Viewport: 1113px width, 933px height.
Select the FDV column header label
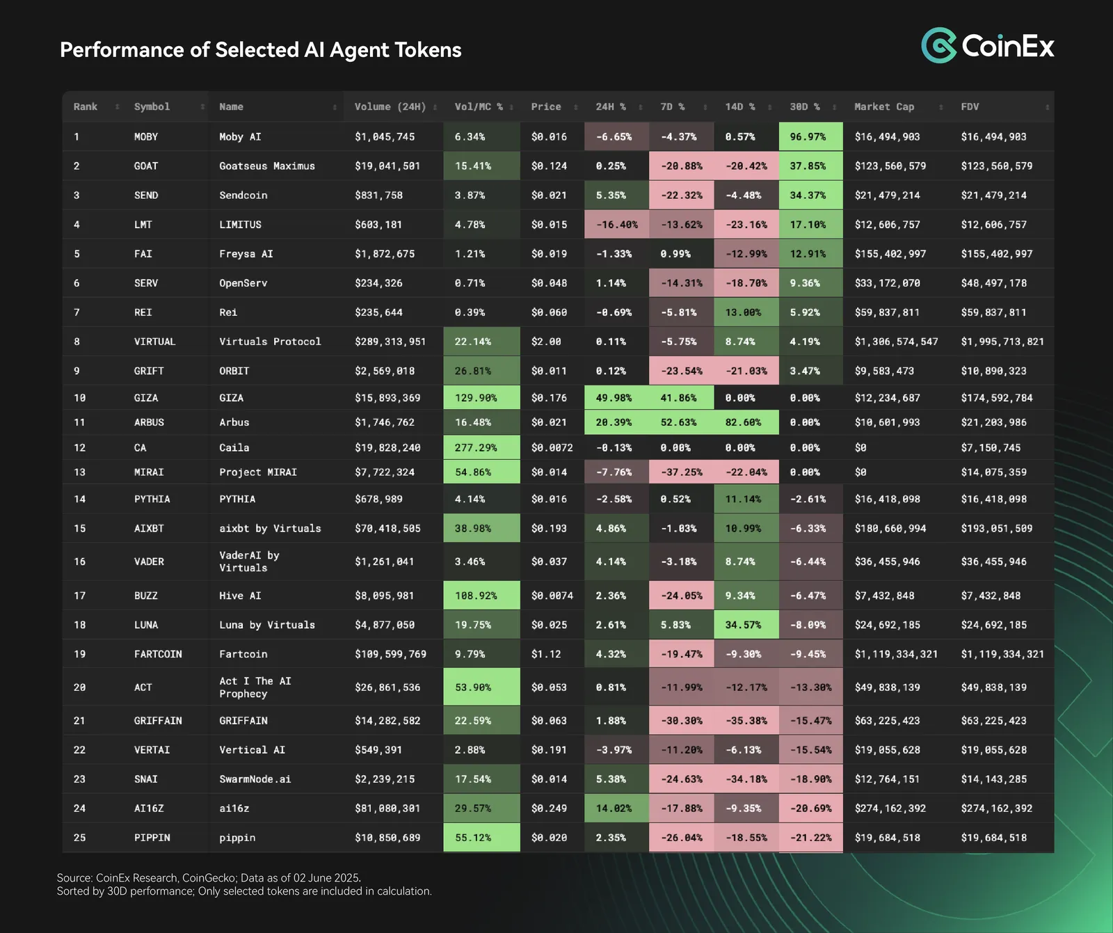[x=970, y=107]
